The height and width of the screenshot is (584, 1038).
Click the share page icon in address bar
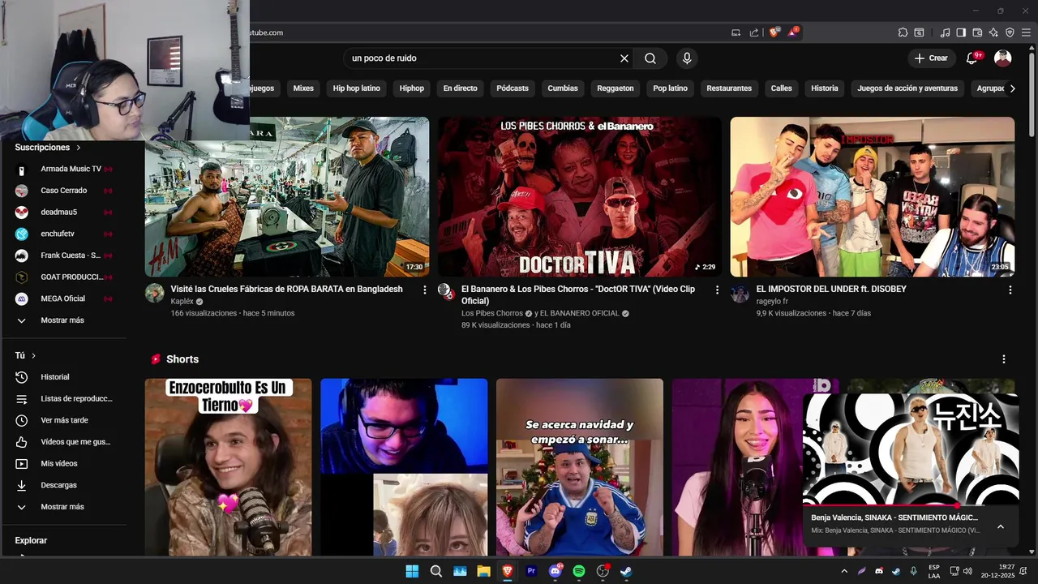pyautogui.click(x=754, y=32)
